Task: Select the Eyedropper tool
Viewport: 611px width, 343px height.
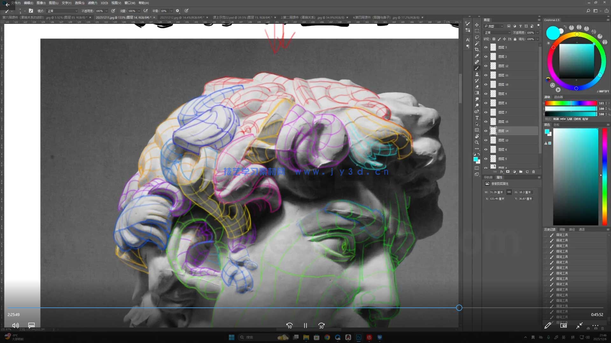Action: click(x=477, y=56)
